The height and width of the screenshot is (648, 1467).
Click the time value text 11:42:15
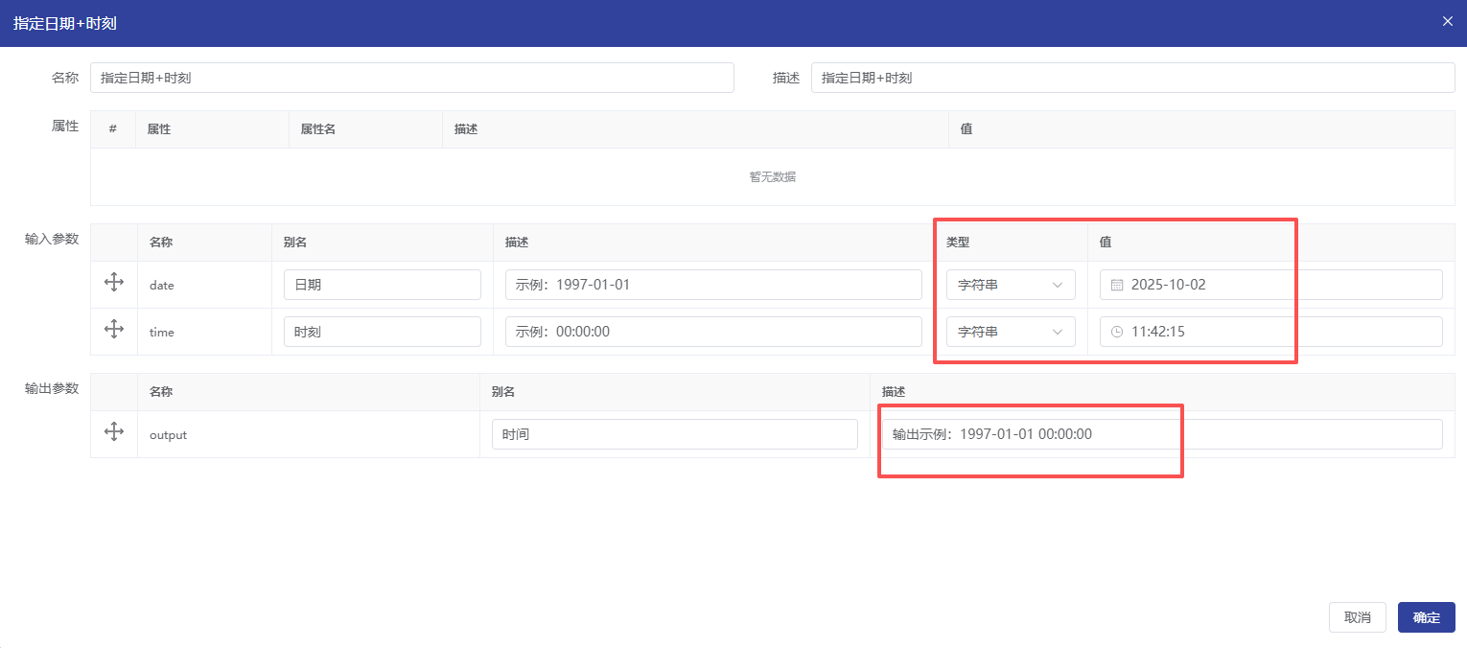(x=1158, y=332)
